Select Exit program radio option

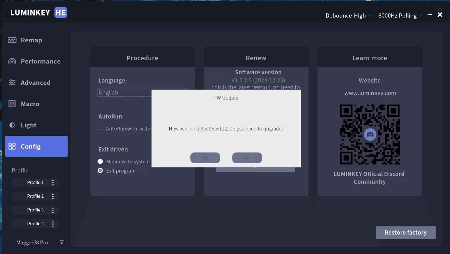click(100, 170)
